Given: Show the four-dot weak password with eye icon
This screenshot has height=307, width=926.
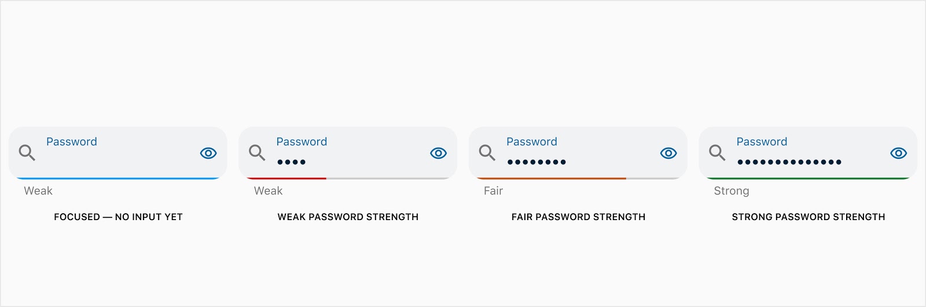Looking at the screenshot, I should pos(439,153).
